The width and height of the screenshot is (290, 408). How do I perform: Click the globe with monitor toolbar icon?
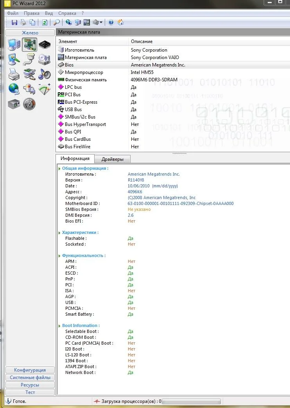coord(69,22)
